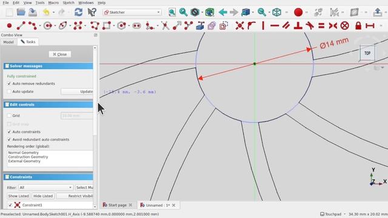Apply the vertical constraint
The image size is (388, 218).
tap(263, 25)
